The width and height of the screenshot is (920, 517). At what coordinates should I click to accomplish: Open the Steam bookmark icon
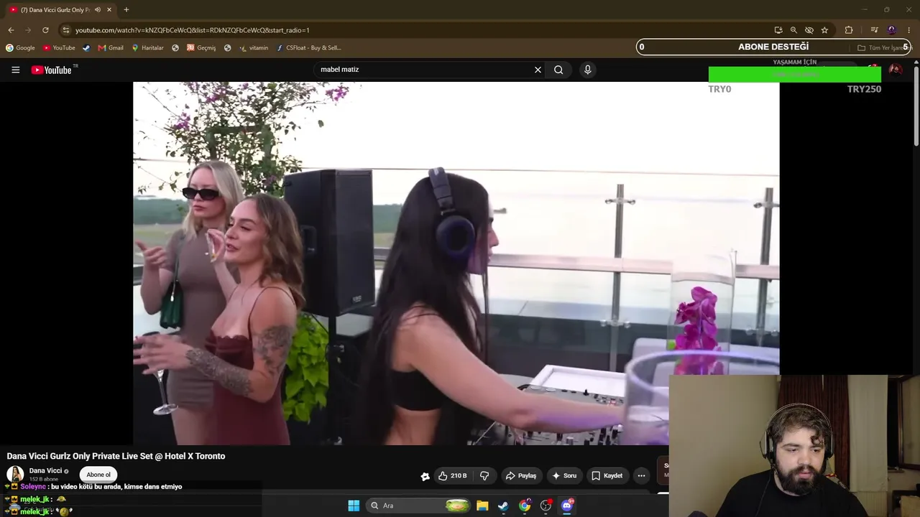pyautogui.click(x=86, y=48)
